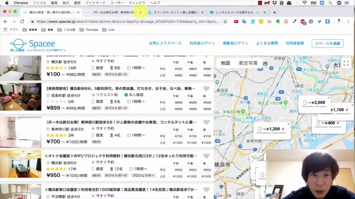The width and height of the screenshot is (355, 199).
Task: Switch map to 航空写真 view
Action: (248, 63)
